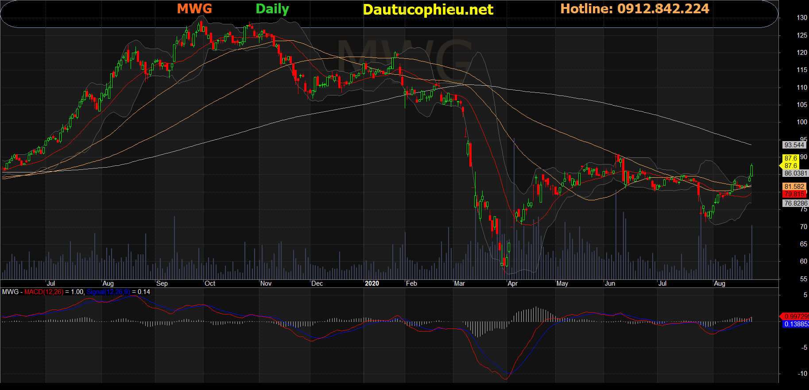Click the green Daily timeframe label
Image resolution: width=809 pixels, height=390 pixels.
click(272, 9)
